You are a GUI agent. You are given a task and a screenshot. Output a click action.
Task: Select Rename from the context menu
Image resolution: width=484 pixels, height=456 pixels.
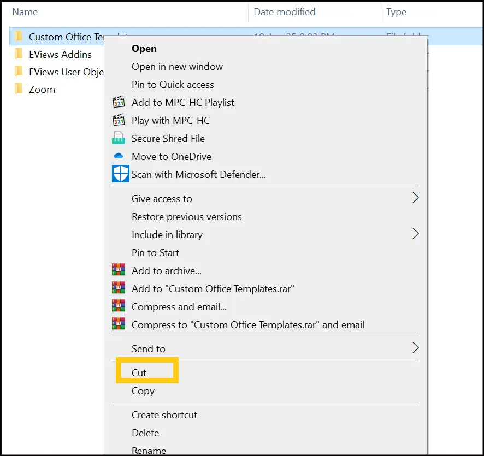[x=149, y=451]
